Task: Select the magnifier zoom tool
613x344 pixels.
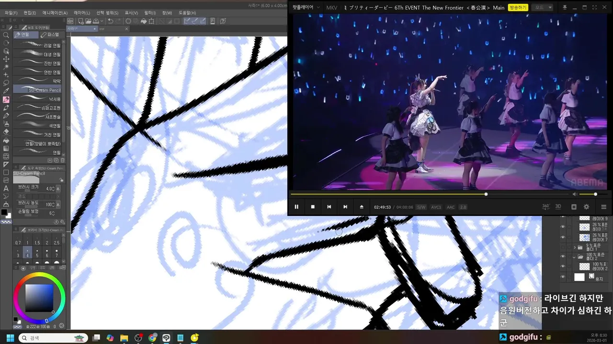Action: click(6, 34)
